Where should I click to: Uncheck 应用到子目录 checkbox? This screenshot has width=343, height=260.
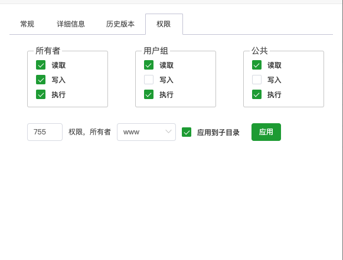(187, 132)
